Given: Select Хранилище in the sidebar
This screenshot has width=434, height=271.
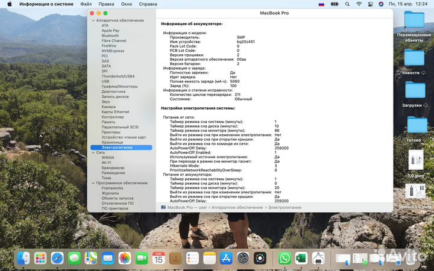Looking at the screenshot, I should [112, 142].
